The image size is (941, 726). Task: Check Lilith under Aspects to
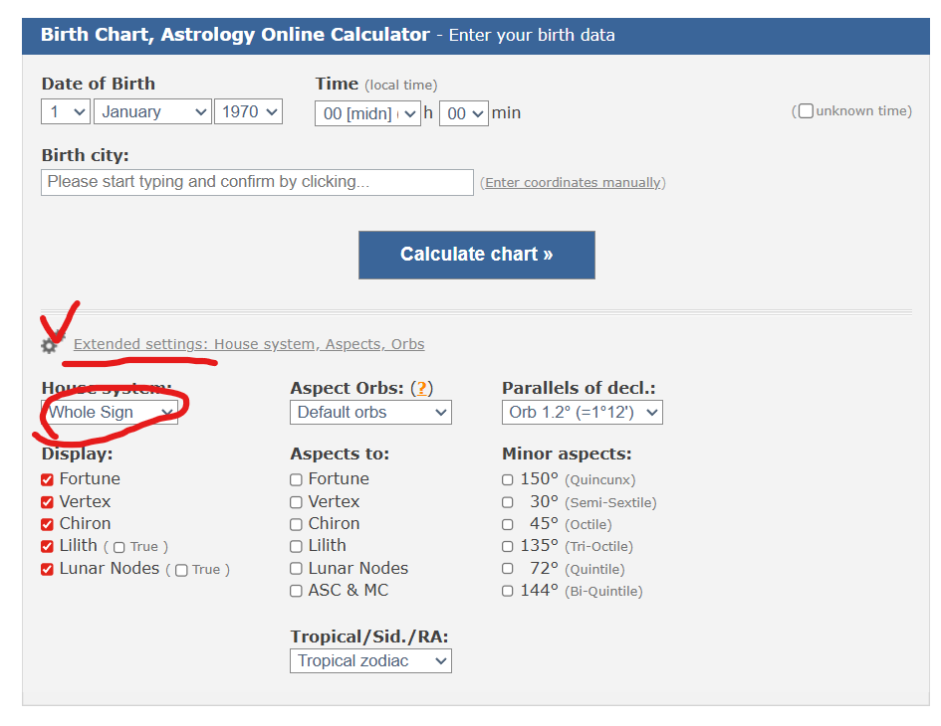(296, 547)
